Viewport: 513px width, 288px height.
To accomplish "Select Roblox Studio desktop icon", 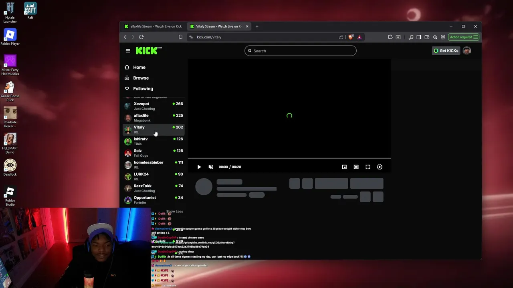I will tap(10, 196).
